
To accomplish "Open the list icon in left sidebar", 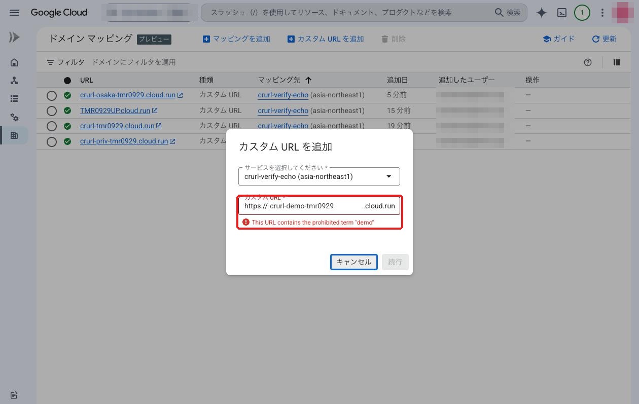I will tap(14, 99).
